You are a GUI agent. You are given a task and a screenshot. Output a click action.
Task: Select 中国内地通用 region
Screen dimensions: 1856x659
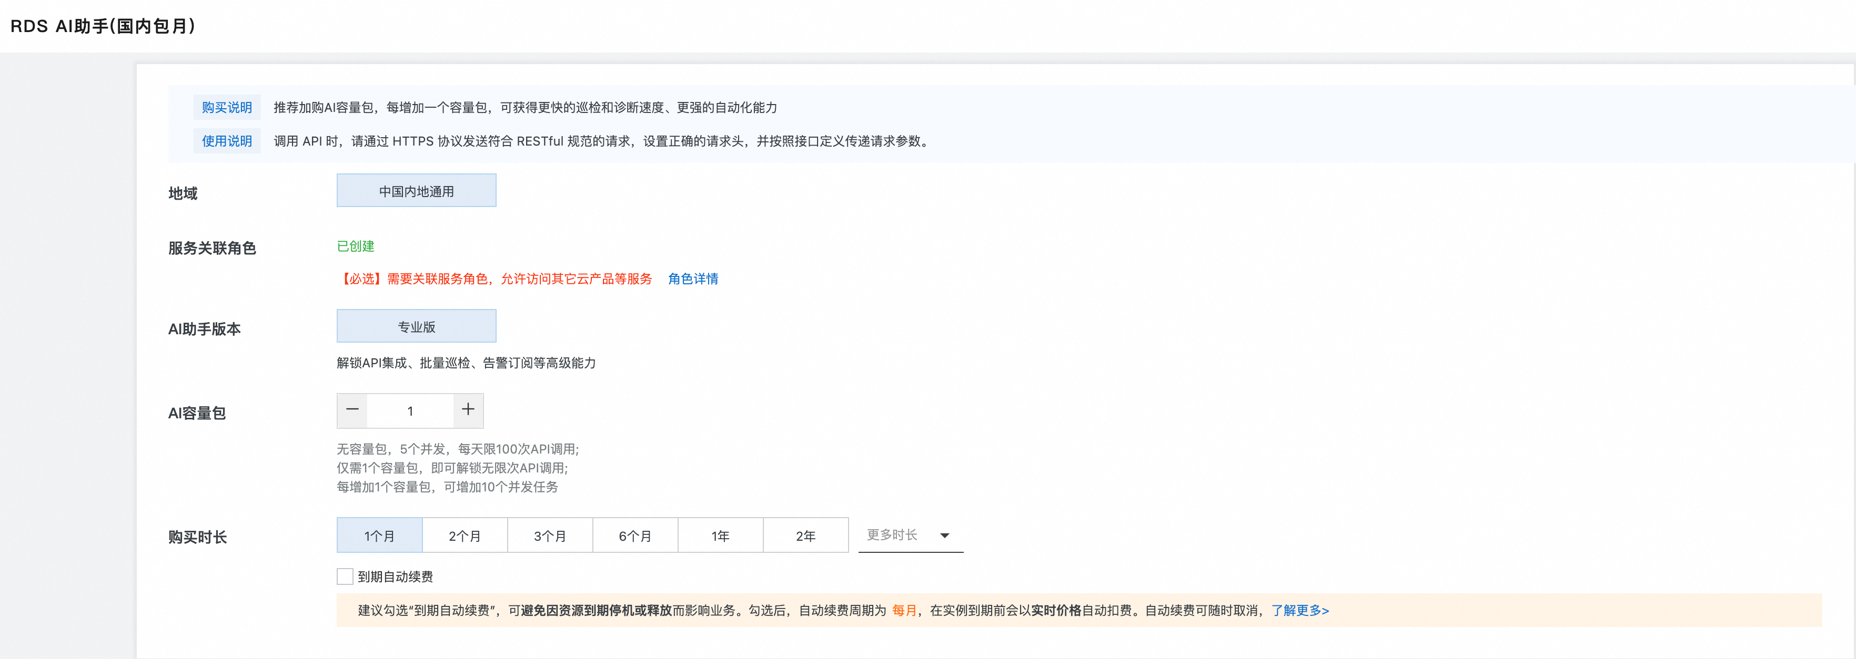(x=417, y=191)
